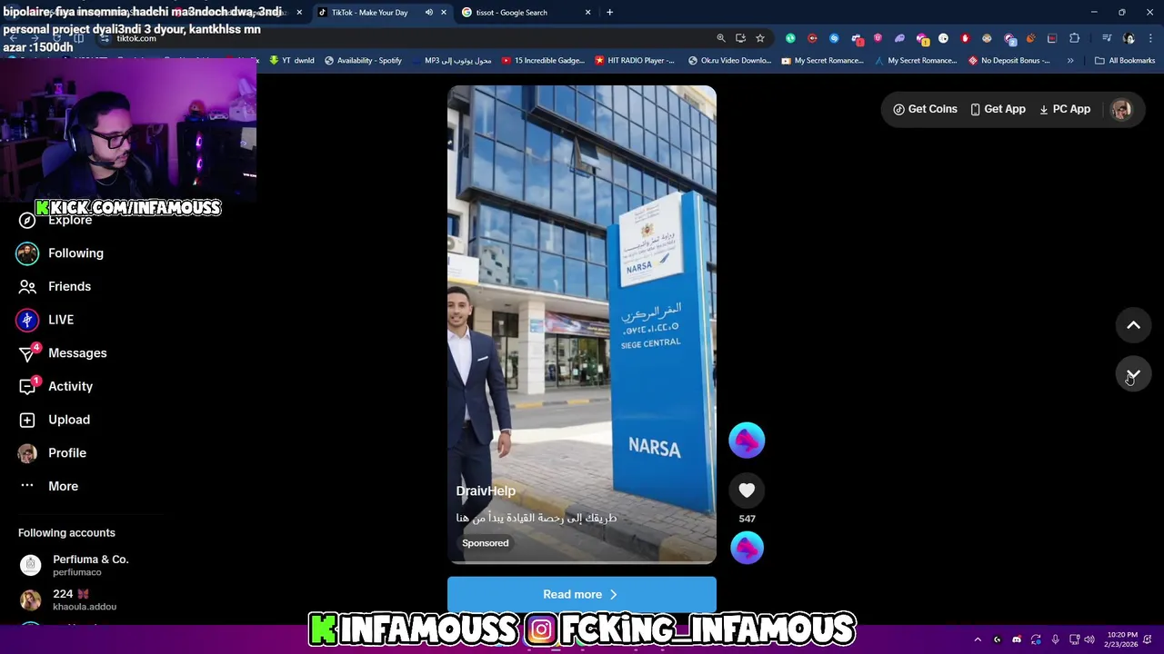Open the Following feed icon
The width and height of the screenshot is (1164, 654).
pyautogui.click(x=27, y=253)
